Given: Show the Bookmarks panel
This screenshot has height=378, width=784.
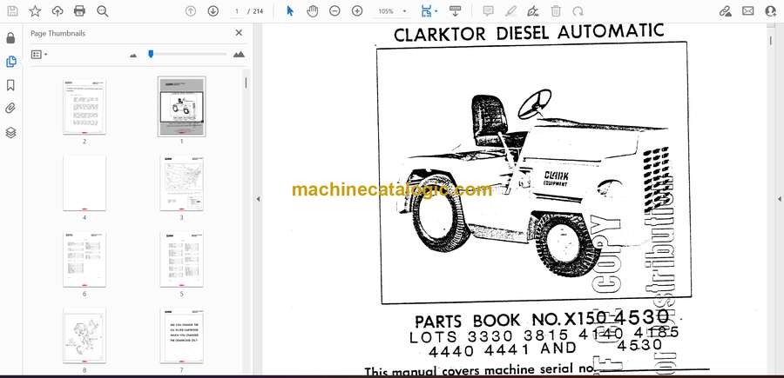Looking at the screenshot, I should [x=10, y=85].
